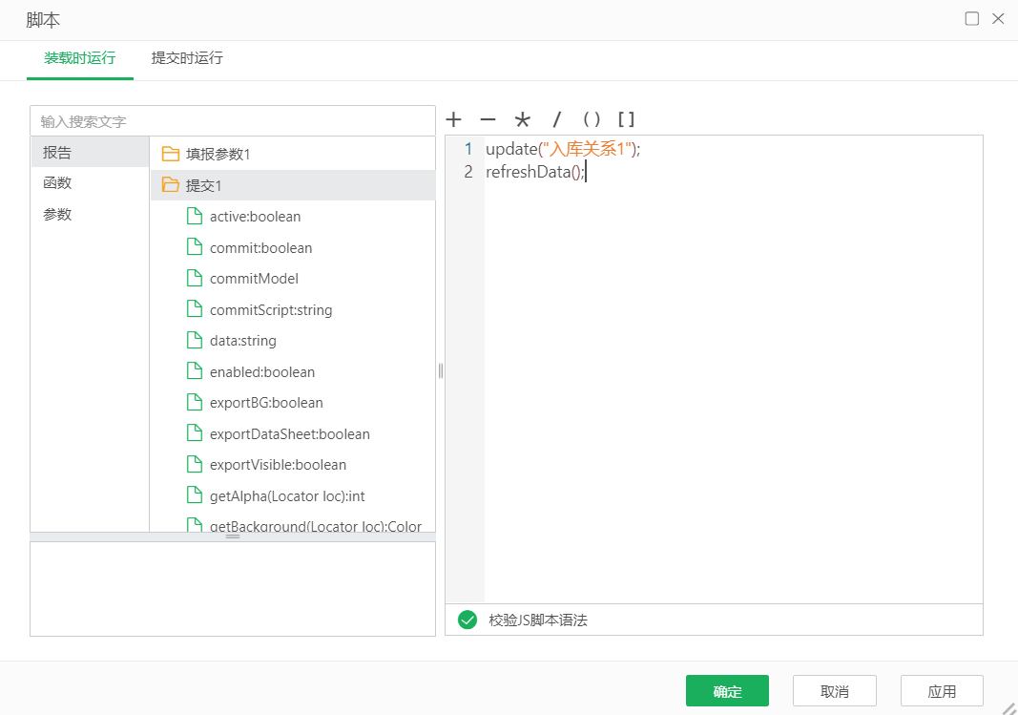The width and height of the screenshot is (1018, 715).
Task: Confirm with the 确定 button
Action: (727, 691)
